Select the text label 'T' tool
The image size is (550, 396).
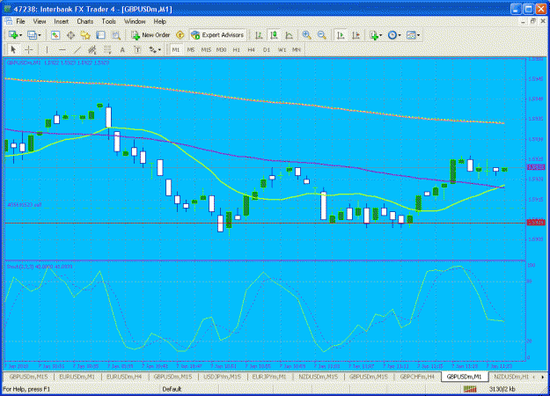137,50
